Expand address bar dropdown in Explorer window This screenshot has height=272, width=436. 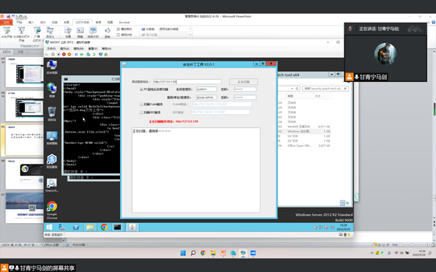(x=292, y=89)
